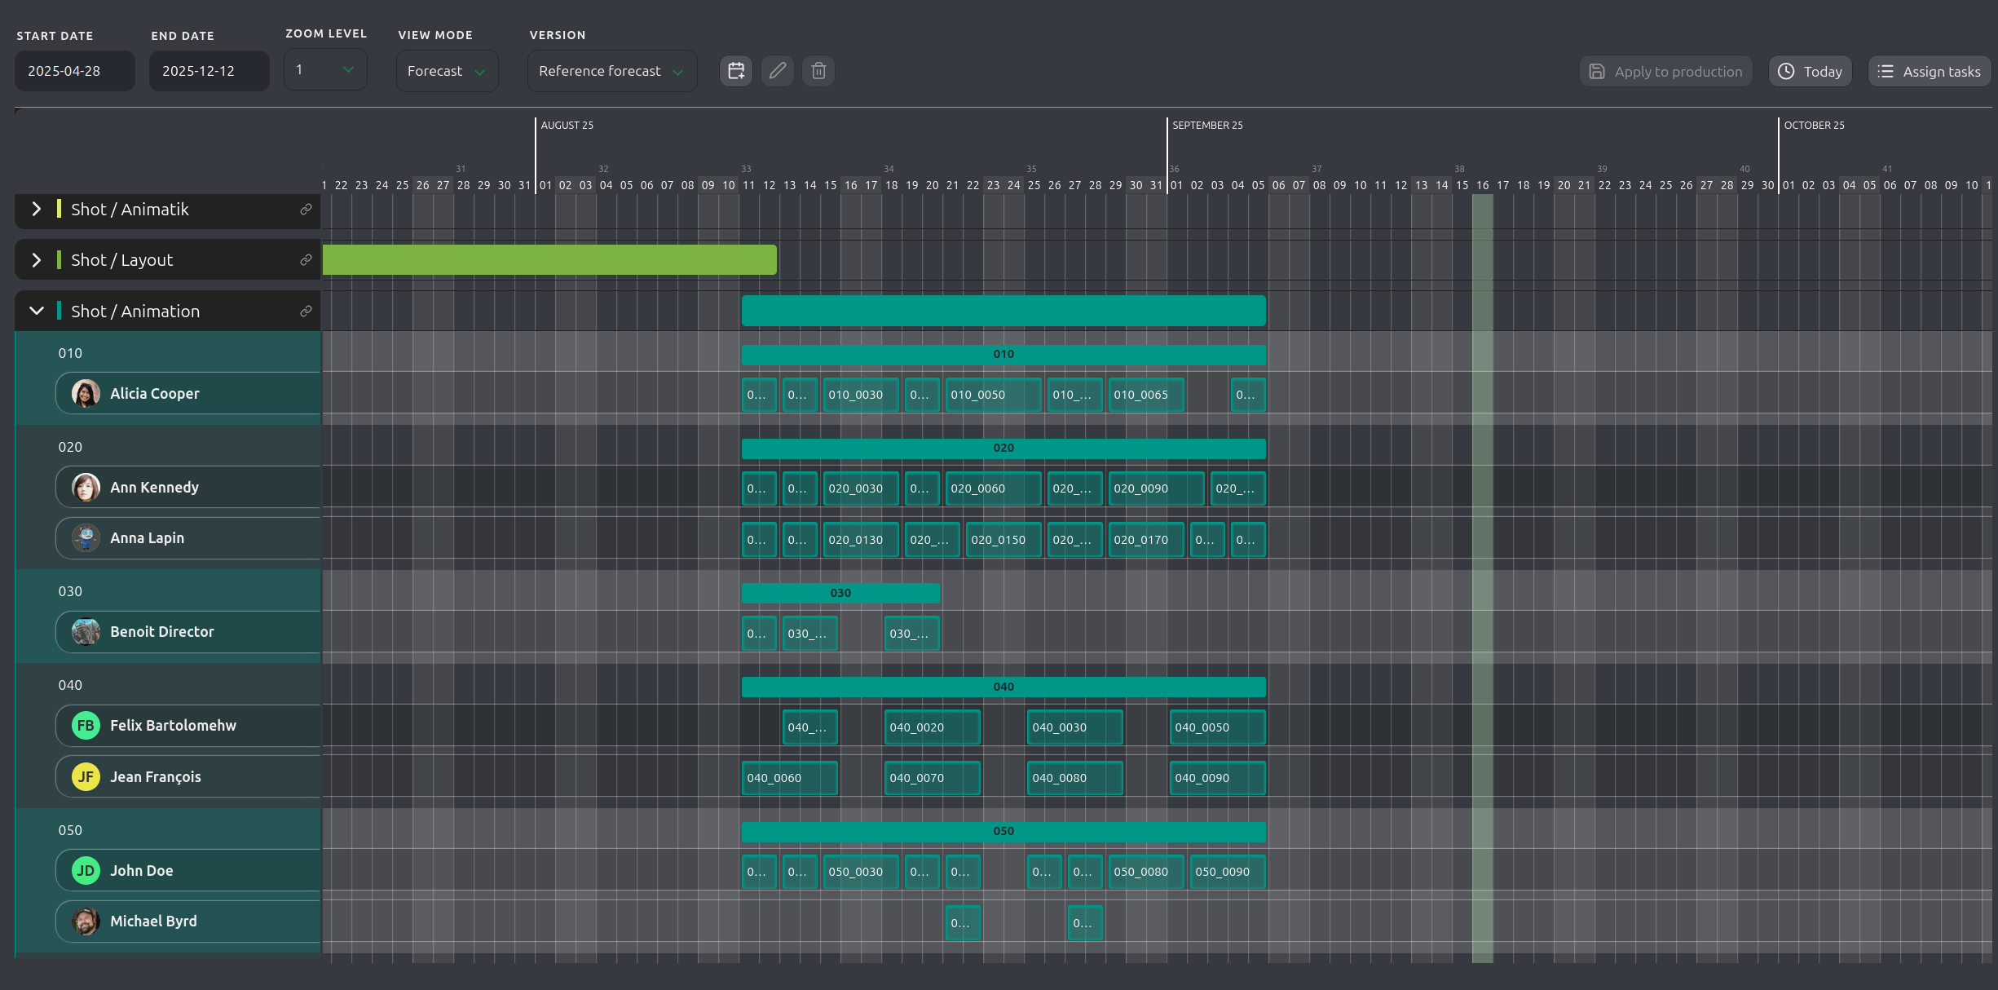Screen dimensions: 1998x990
Task: Click Felix Bartolomehw's FB avatar badge
Action: pos(86,726)
